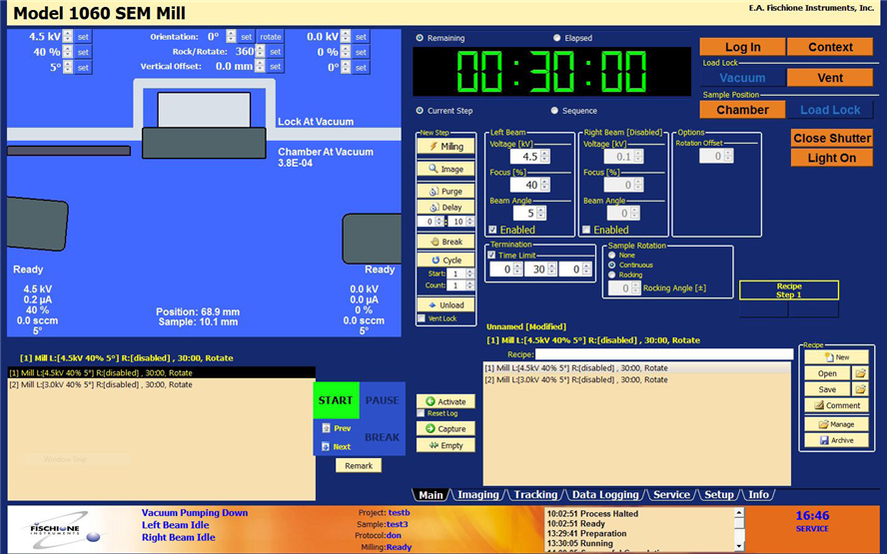The image size is (887, 554).
Task: Add a new Image step
Action: tap(445, 169)
